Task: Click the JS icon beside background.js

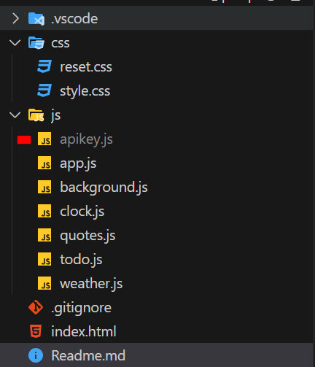Action: click(x=44, y=187)
